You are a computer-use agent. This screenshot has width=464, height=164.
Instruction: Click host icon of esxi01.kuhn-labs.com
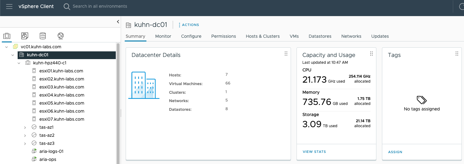pyautogui.click(x=34, y=71)
